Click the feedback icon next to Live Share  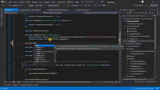(x=146, y=5)
